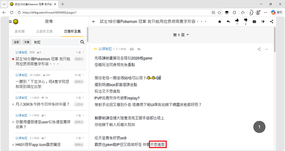Viewport: 285px width, 151px height.
Task: Open browser settings and more menu
Action: [265, 12]
